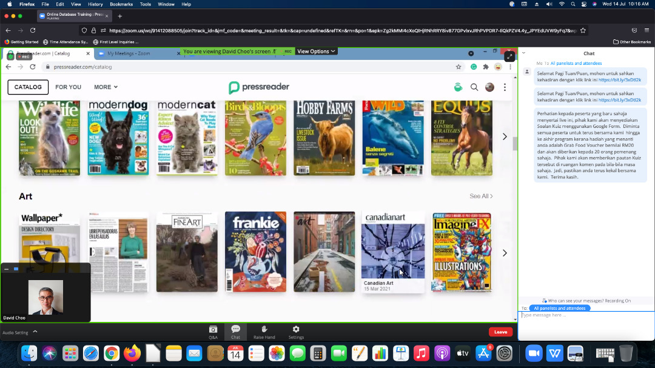Open Getting Started bookmark
Viewport: 655px width, 368px height.
pyautogui.click(x=21, y=42)
